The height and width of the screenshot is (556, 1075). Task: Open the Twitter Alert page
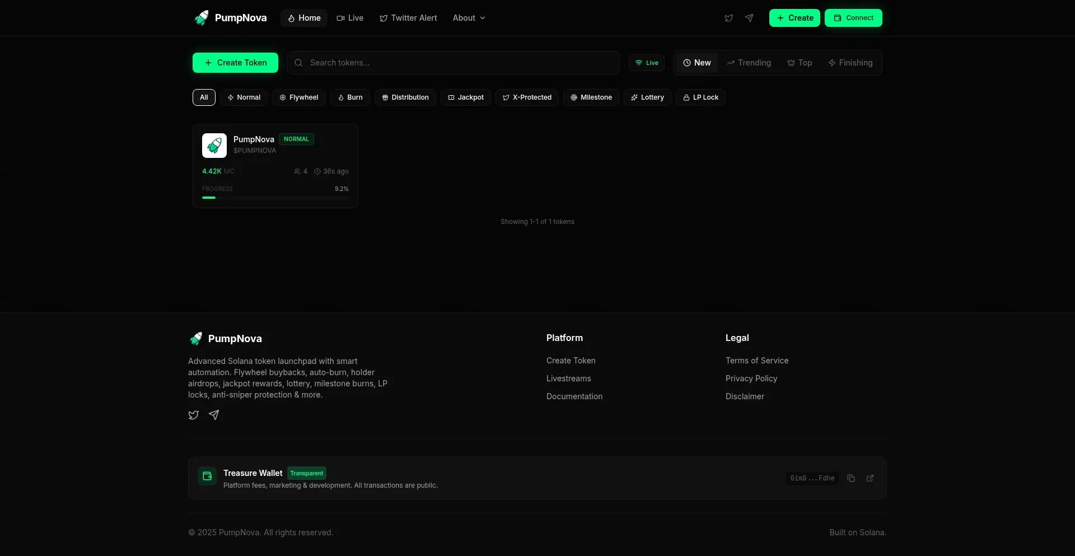(408, 18)
